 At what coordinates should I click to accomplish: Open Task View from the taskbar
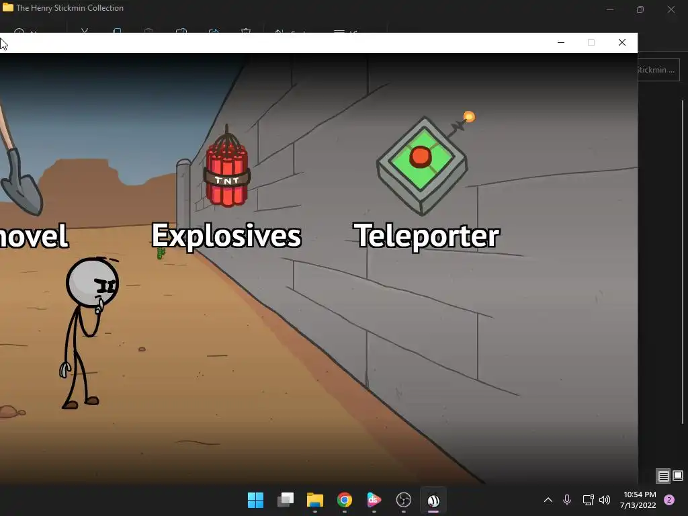(x=285, y=500)
